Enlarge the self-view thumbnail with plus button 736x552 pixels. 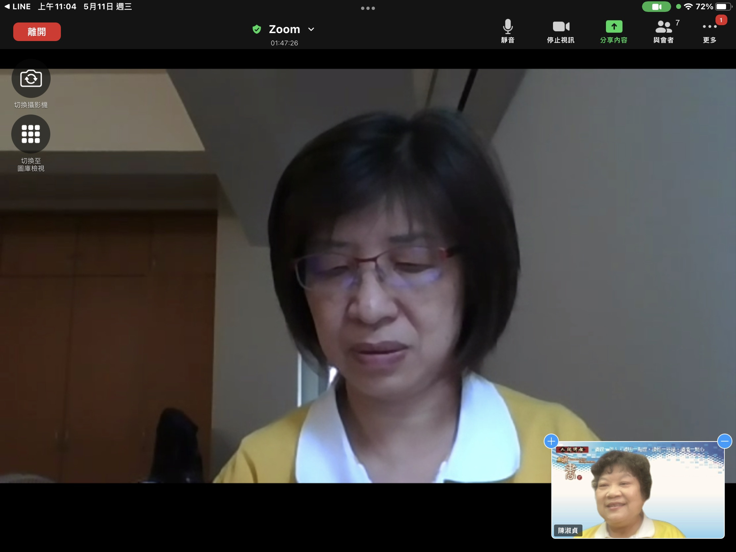point(551,441)
